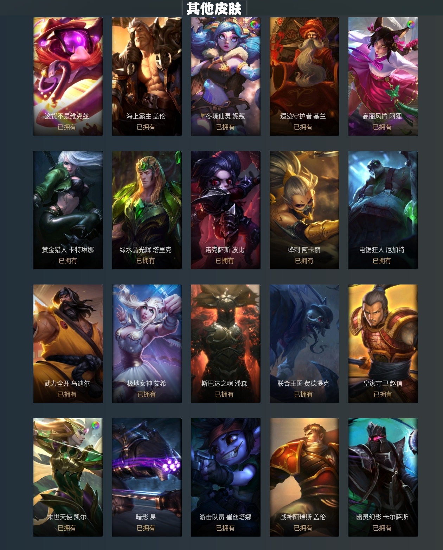Viewport: 443px width, 550px height.
Task: Select the 皇家守卫 赵信 skin card
Action: [x=383, y=344]
